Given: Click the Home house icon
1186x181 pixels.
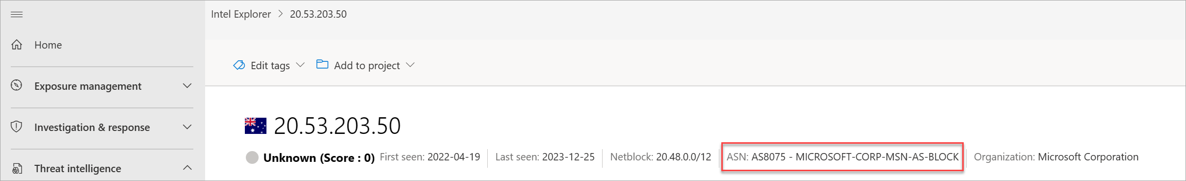Looking at the screenshot, I should click(17, 45).
